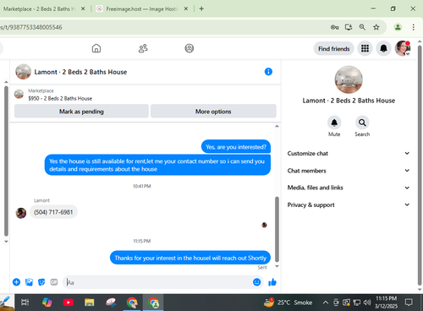Focus the Aa message input field
The image size is (423, 311).
pyautogui.click(x=158, y=282)
